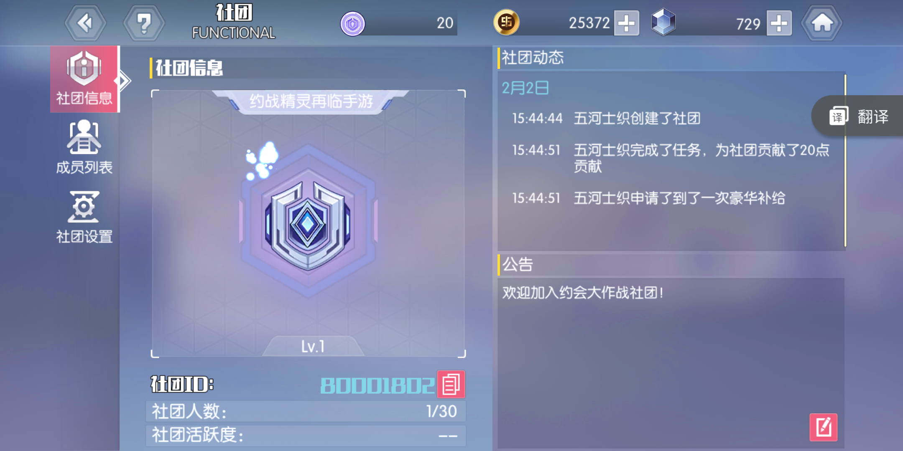Tap the club emblem badge
The width and height of the screenshot is (903, 451).
click(x=308, y=221)
